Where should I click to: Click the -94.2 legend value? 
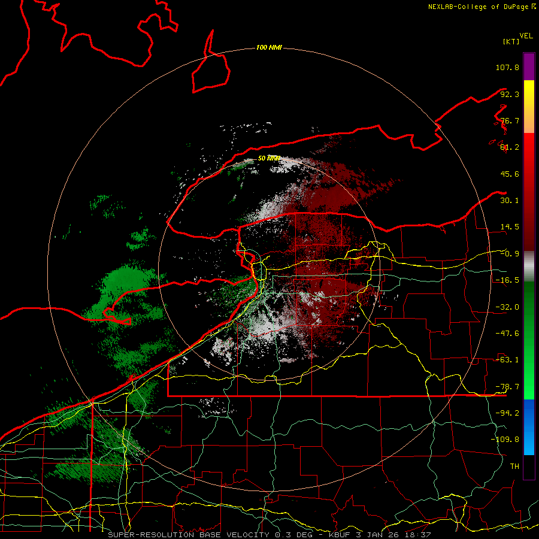pos(507,413)
